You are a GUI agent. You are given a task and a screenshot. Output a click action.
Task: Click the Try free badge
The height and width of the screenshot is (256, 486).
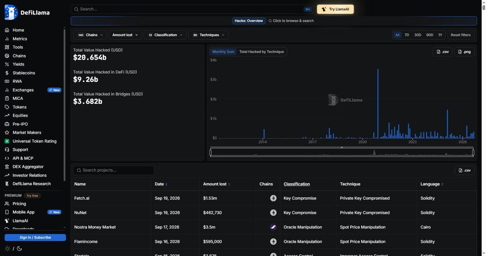pos(32,196)
